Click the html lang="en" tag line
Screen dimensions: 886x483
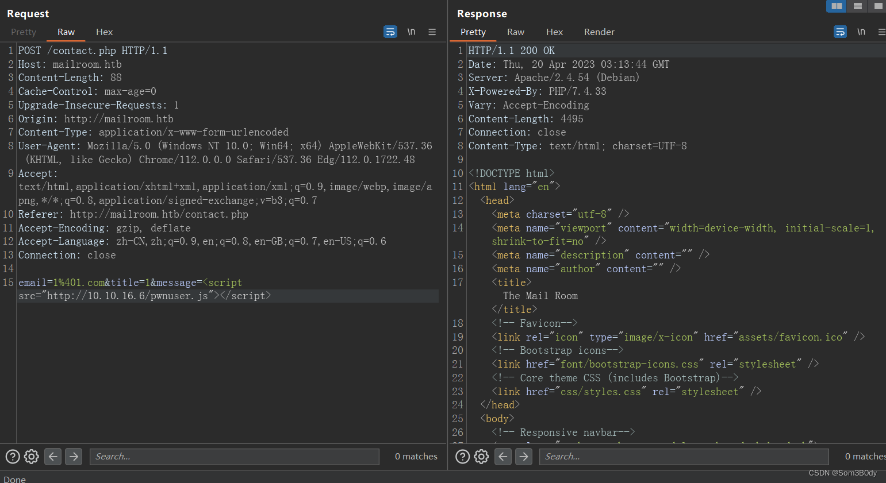click(x=515, y=187)
